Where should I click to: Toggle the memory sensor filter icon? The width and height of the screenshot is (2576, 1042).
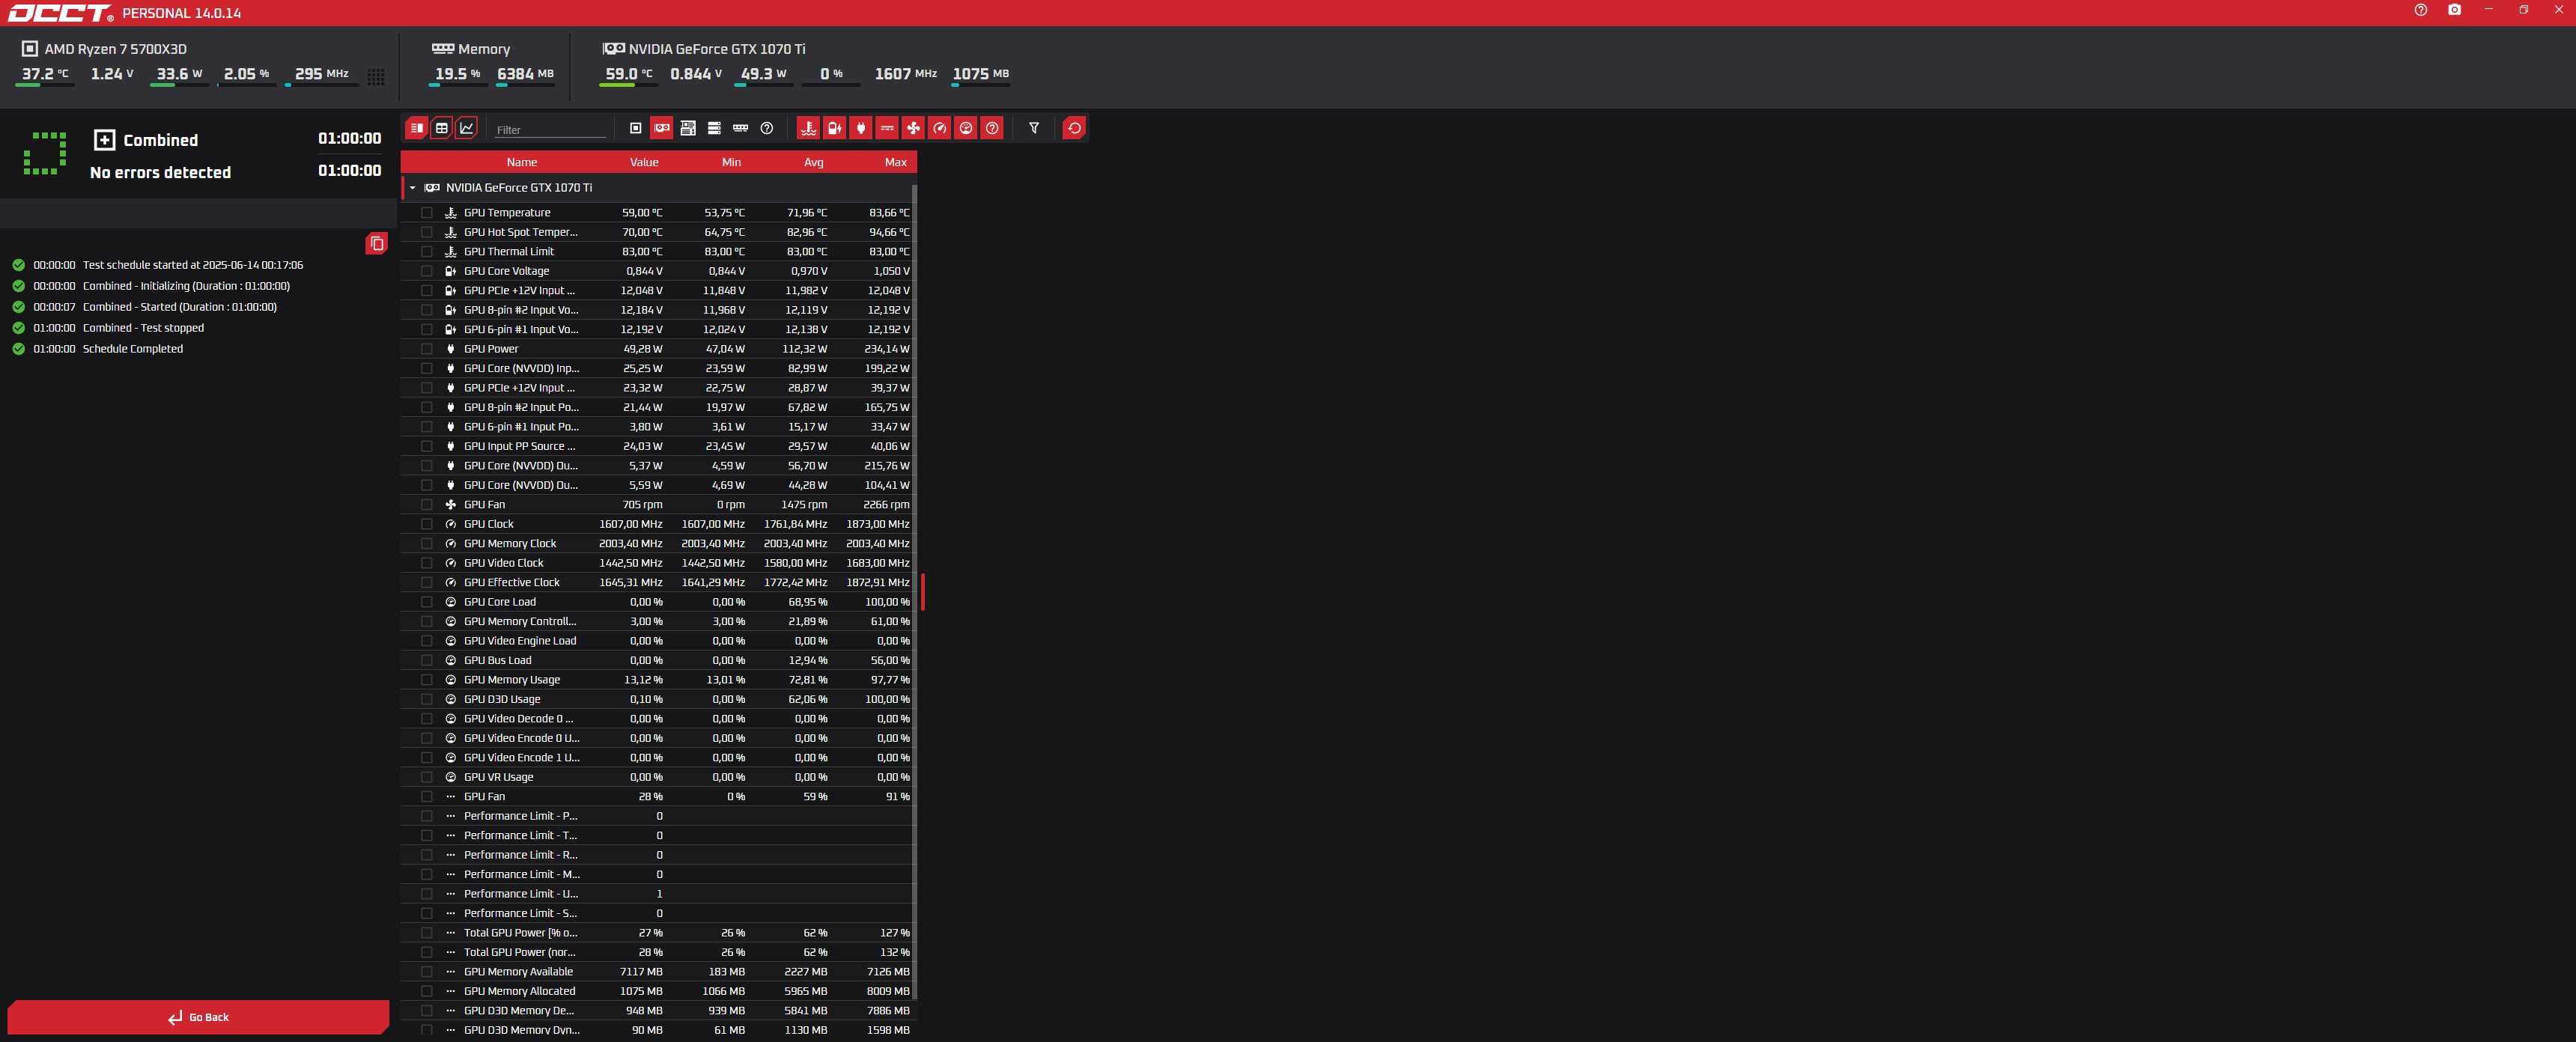coord(740,128)
